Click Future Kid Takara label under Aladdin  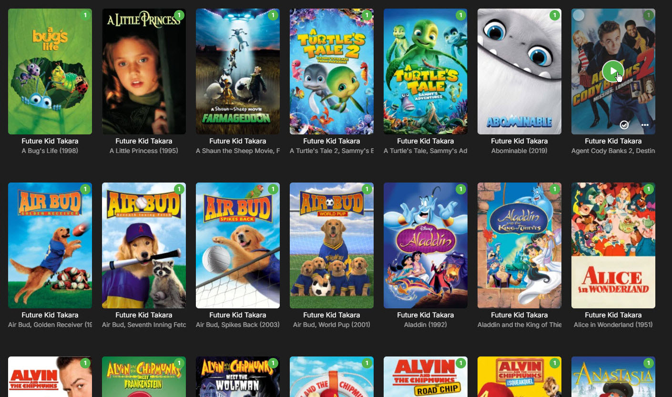click(x=426, y=315)
